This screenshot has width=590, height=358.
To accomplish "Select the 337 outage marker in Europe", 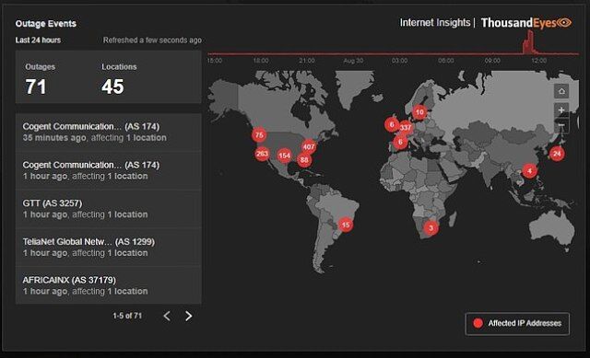I will point(406,128).
